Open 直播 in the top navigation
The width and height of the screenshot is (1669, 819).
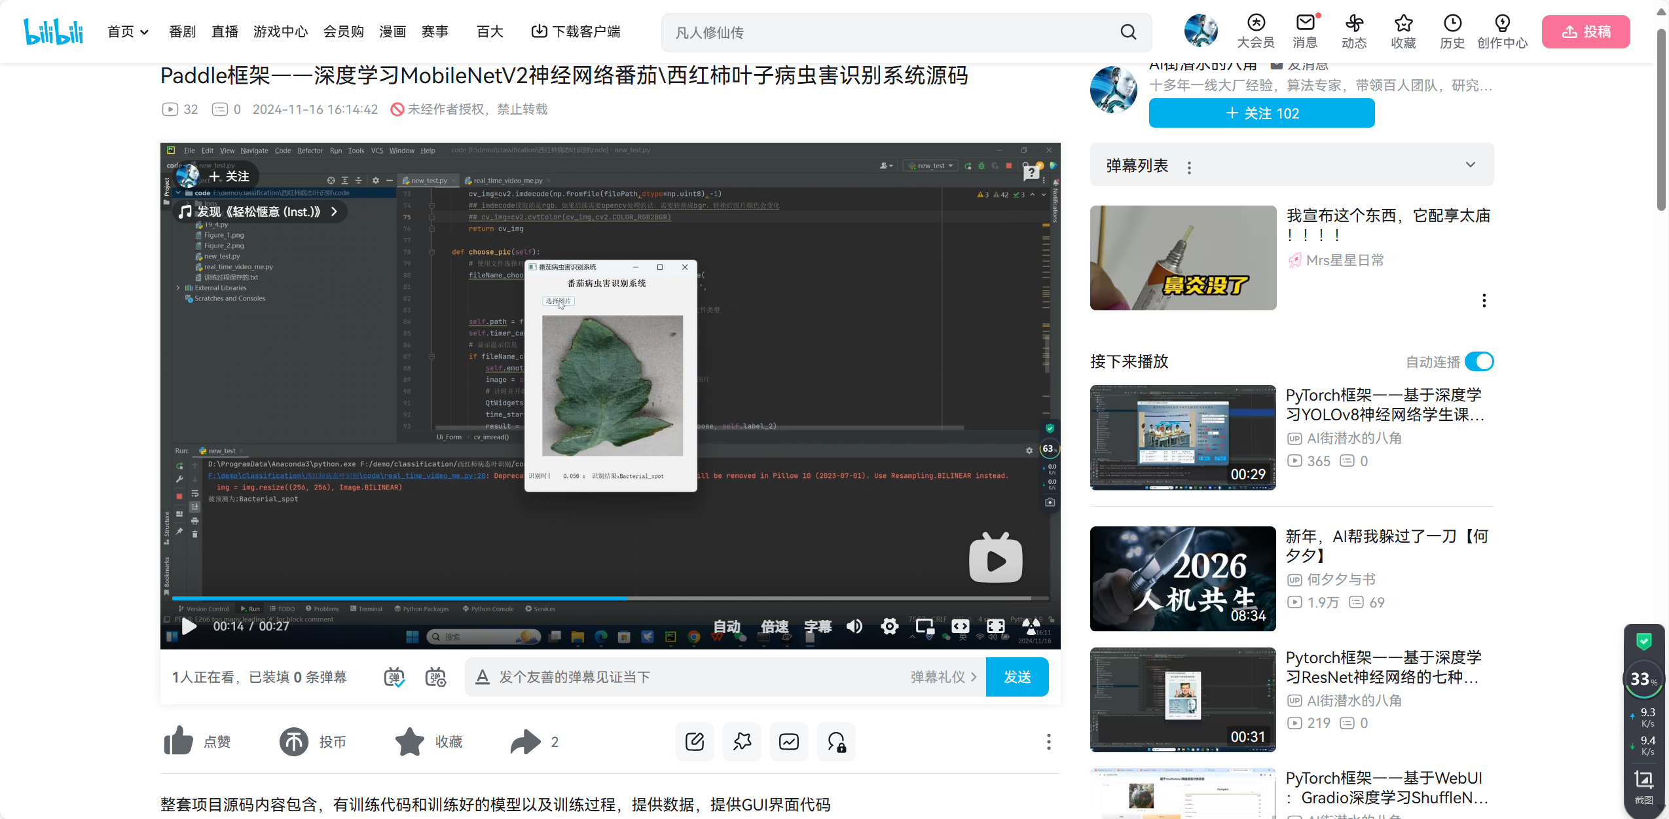[x=225, y=32]
